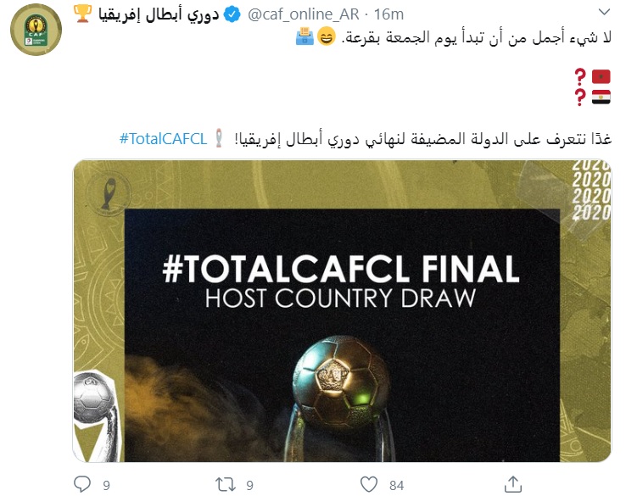Click the Morocco flag emoji
This screenshot has height=496, width=626.
pyautogui.click(x=601, y=76)
